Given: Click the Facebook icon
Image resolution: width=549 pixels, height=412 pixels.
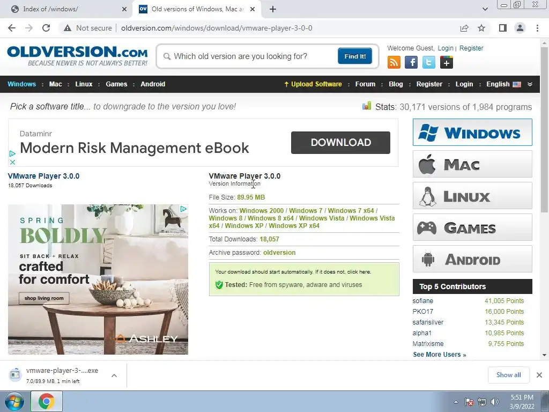Looking at the screenshot, I should tap(411, 62).
